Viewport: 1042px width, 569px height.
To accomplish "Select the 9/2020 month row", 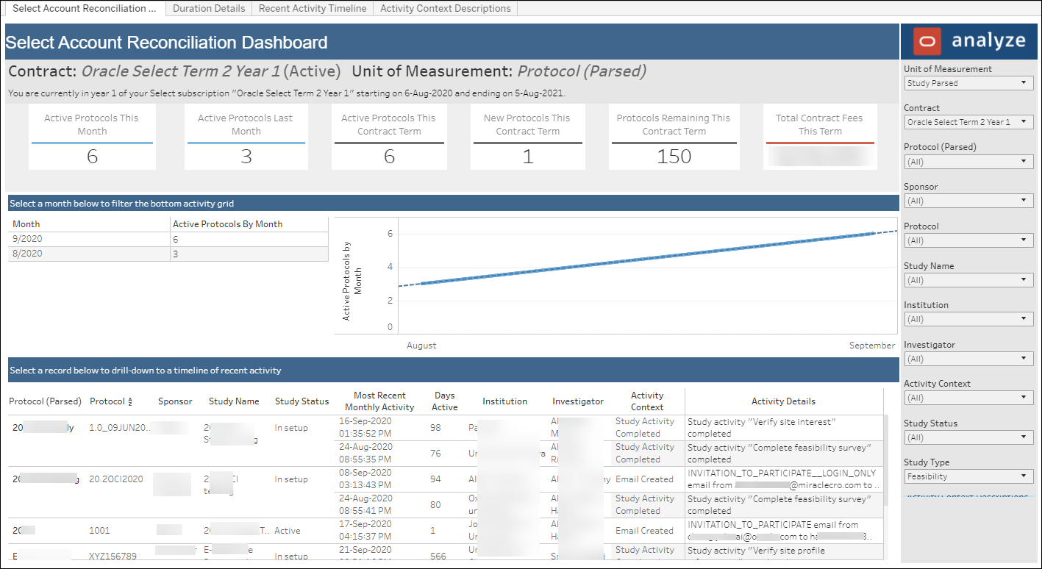I will click(x=168, y=240).
